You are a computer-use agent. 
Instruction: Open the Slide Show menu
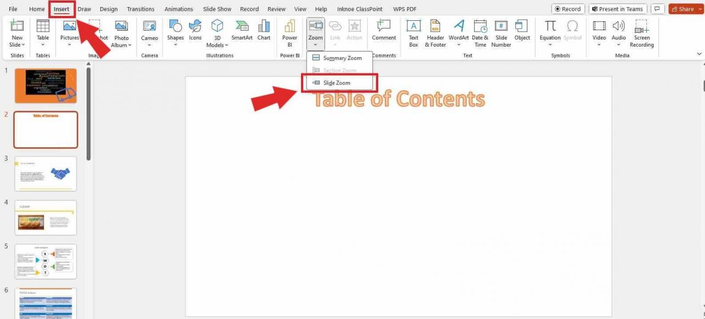pos(217,9)
